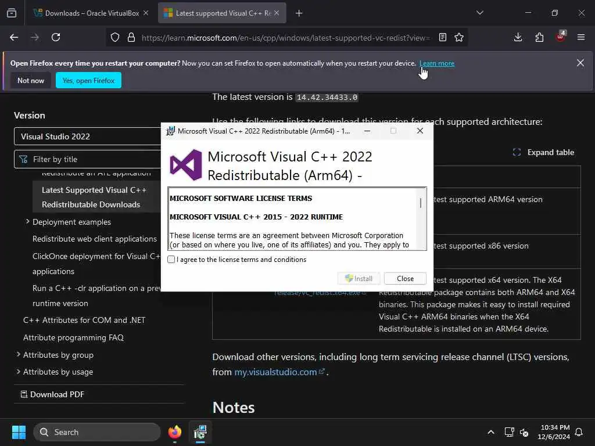This screenshot has width=595, height=446.
Task: Click the filter icon in Filter by title
Action: (x=23, y=159)
